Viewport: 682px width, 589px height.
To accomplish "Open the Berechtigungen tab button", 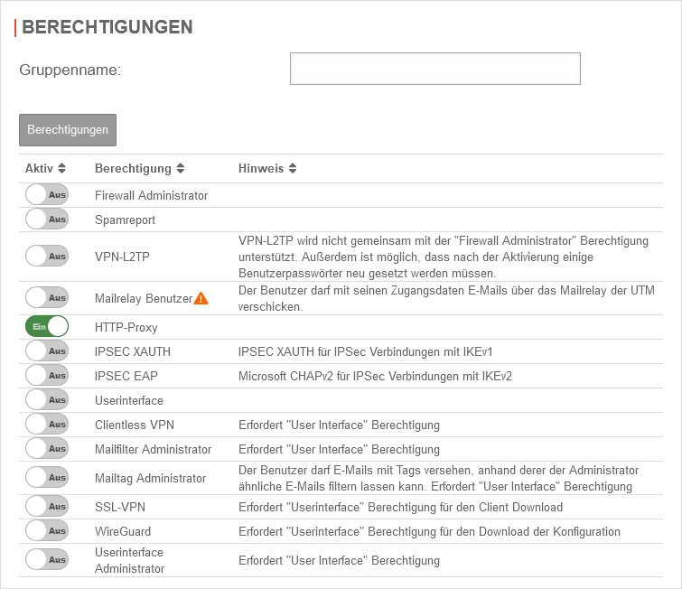I will pyautogui.click(x=68, y=130).
